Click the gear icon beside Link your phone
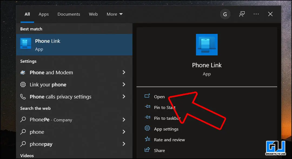292x159 pixels. click(23, 84)
